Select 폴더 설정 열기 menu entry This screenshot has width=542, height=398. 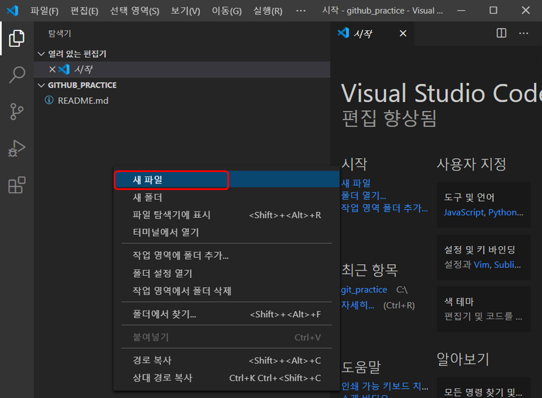(226, 273)
